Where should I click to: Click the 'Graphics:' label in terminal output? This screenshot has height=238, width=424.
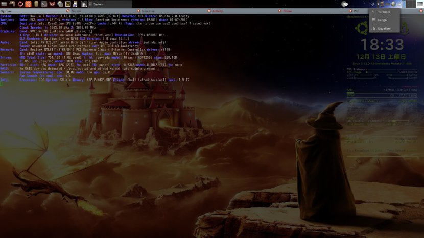8,31
